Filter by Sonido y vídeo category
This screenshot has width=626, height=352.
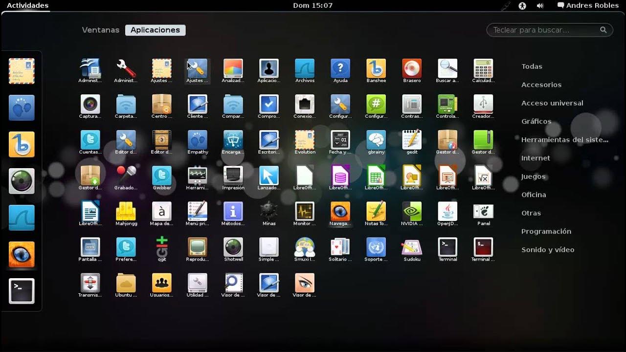[x=548, y=250]
